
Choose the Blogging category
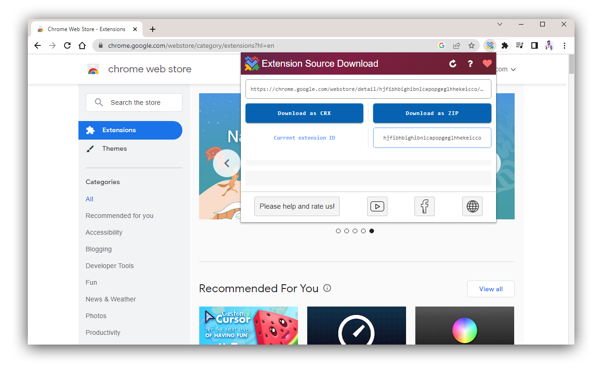(x=99, y=249)
